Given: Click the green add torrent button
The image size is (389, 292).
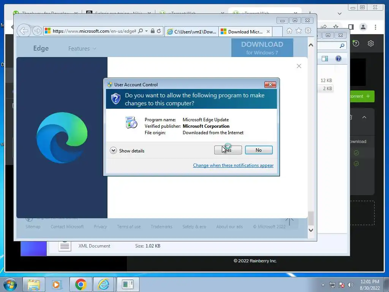Looking at the screenshot, I should click(x=362, y=96).
